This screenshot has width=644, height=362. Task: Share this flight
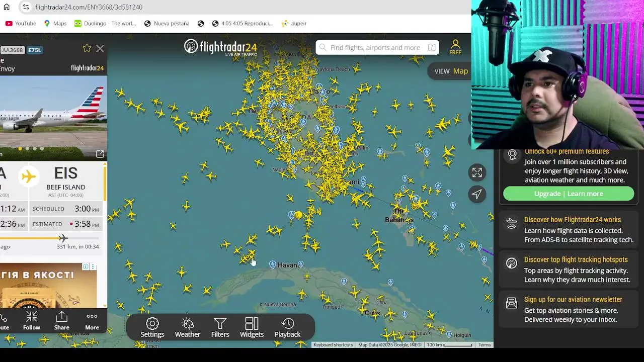(x=62, y=320)
